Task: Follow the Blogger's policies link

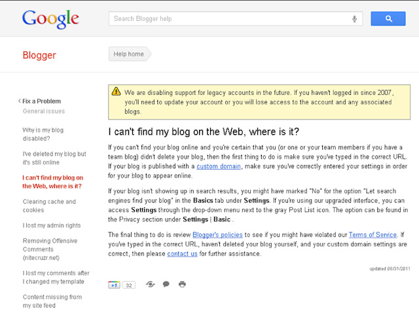Action: click(x=217, y=234)
